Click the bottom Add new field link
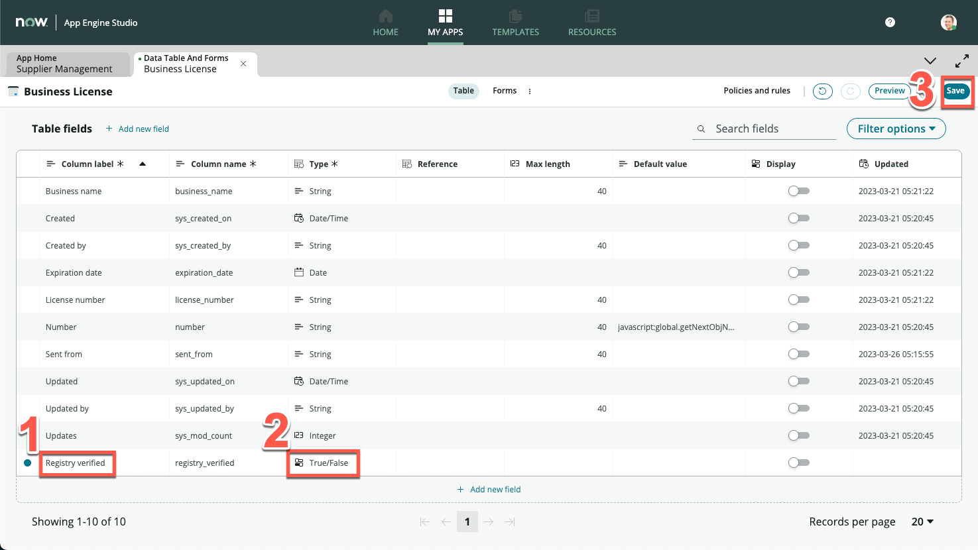The height and width of the screenshot is (550, 978). pos(489,490)
